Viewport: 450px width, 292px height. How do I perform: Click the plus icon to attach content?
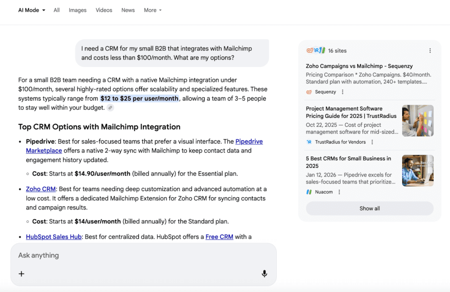pos(21,273)
